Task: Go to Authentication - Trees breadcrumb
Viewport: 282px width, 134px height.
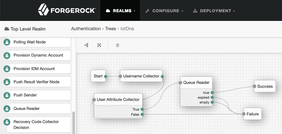Action: pyautogui.click(x=93, y=29)
